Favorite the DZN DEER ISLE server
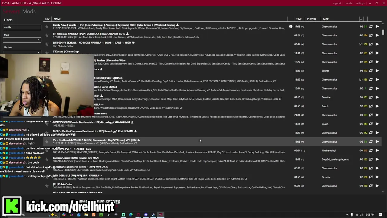Image resolution: width=387 pixels, height=218 pixels. 47,177
